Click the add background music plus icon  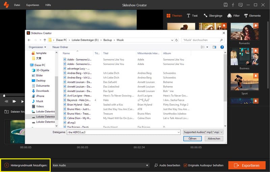click(6, 165)
